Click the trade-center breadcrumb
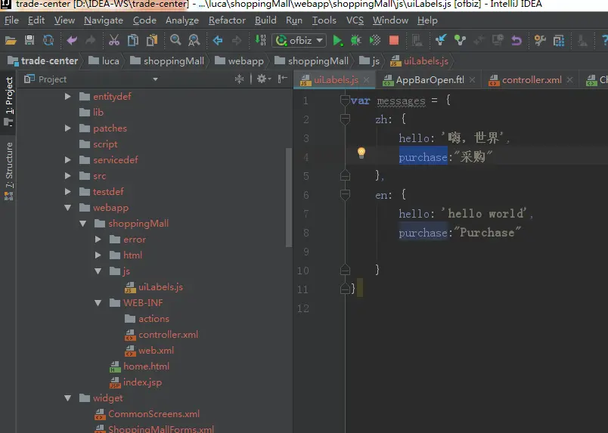The width and height of the screenshot is (608, 433). [x=42, y=61]
